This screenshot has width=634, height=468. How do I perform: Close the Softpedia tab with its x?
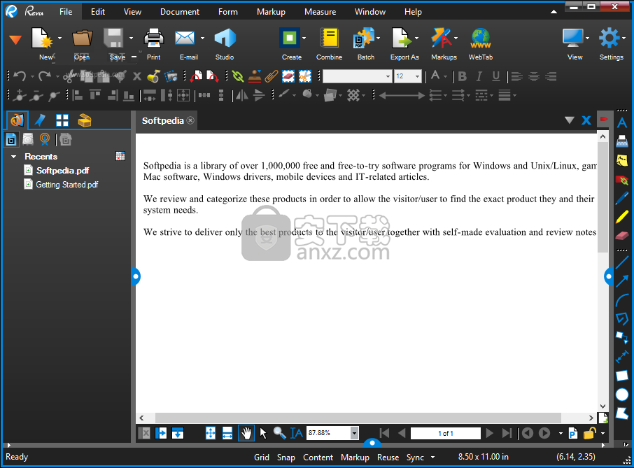point(190,120)
